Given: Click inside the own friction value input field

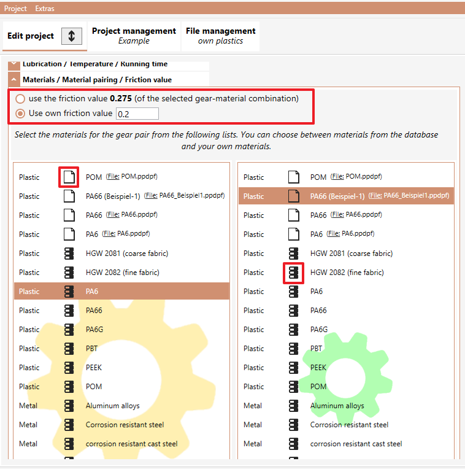Looking at the screenshot, I should click(137, 114).
